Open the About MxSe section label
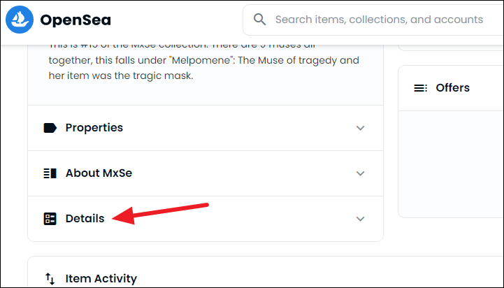504x288 pixels. (x=99, y=173)
